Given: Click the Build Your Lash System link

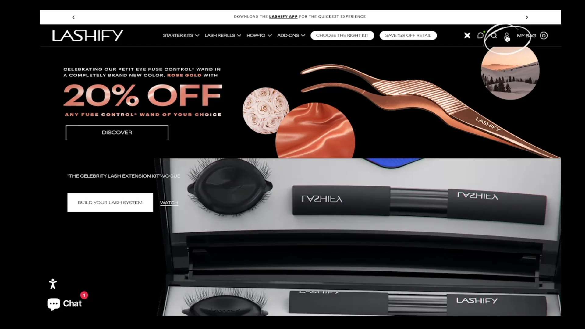Looking at the screenshot, I should (110, 203).
